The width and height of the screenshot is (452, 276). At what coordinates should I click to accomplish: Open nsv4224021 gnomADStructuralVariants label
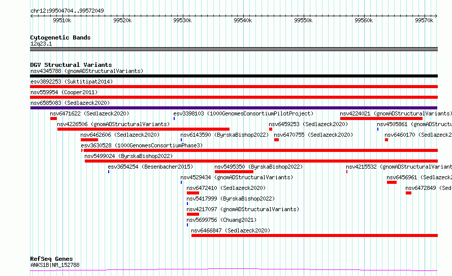pos(396,113)
